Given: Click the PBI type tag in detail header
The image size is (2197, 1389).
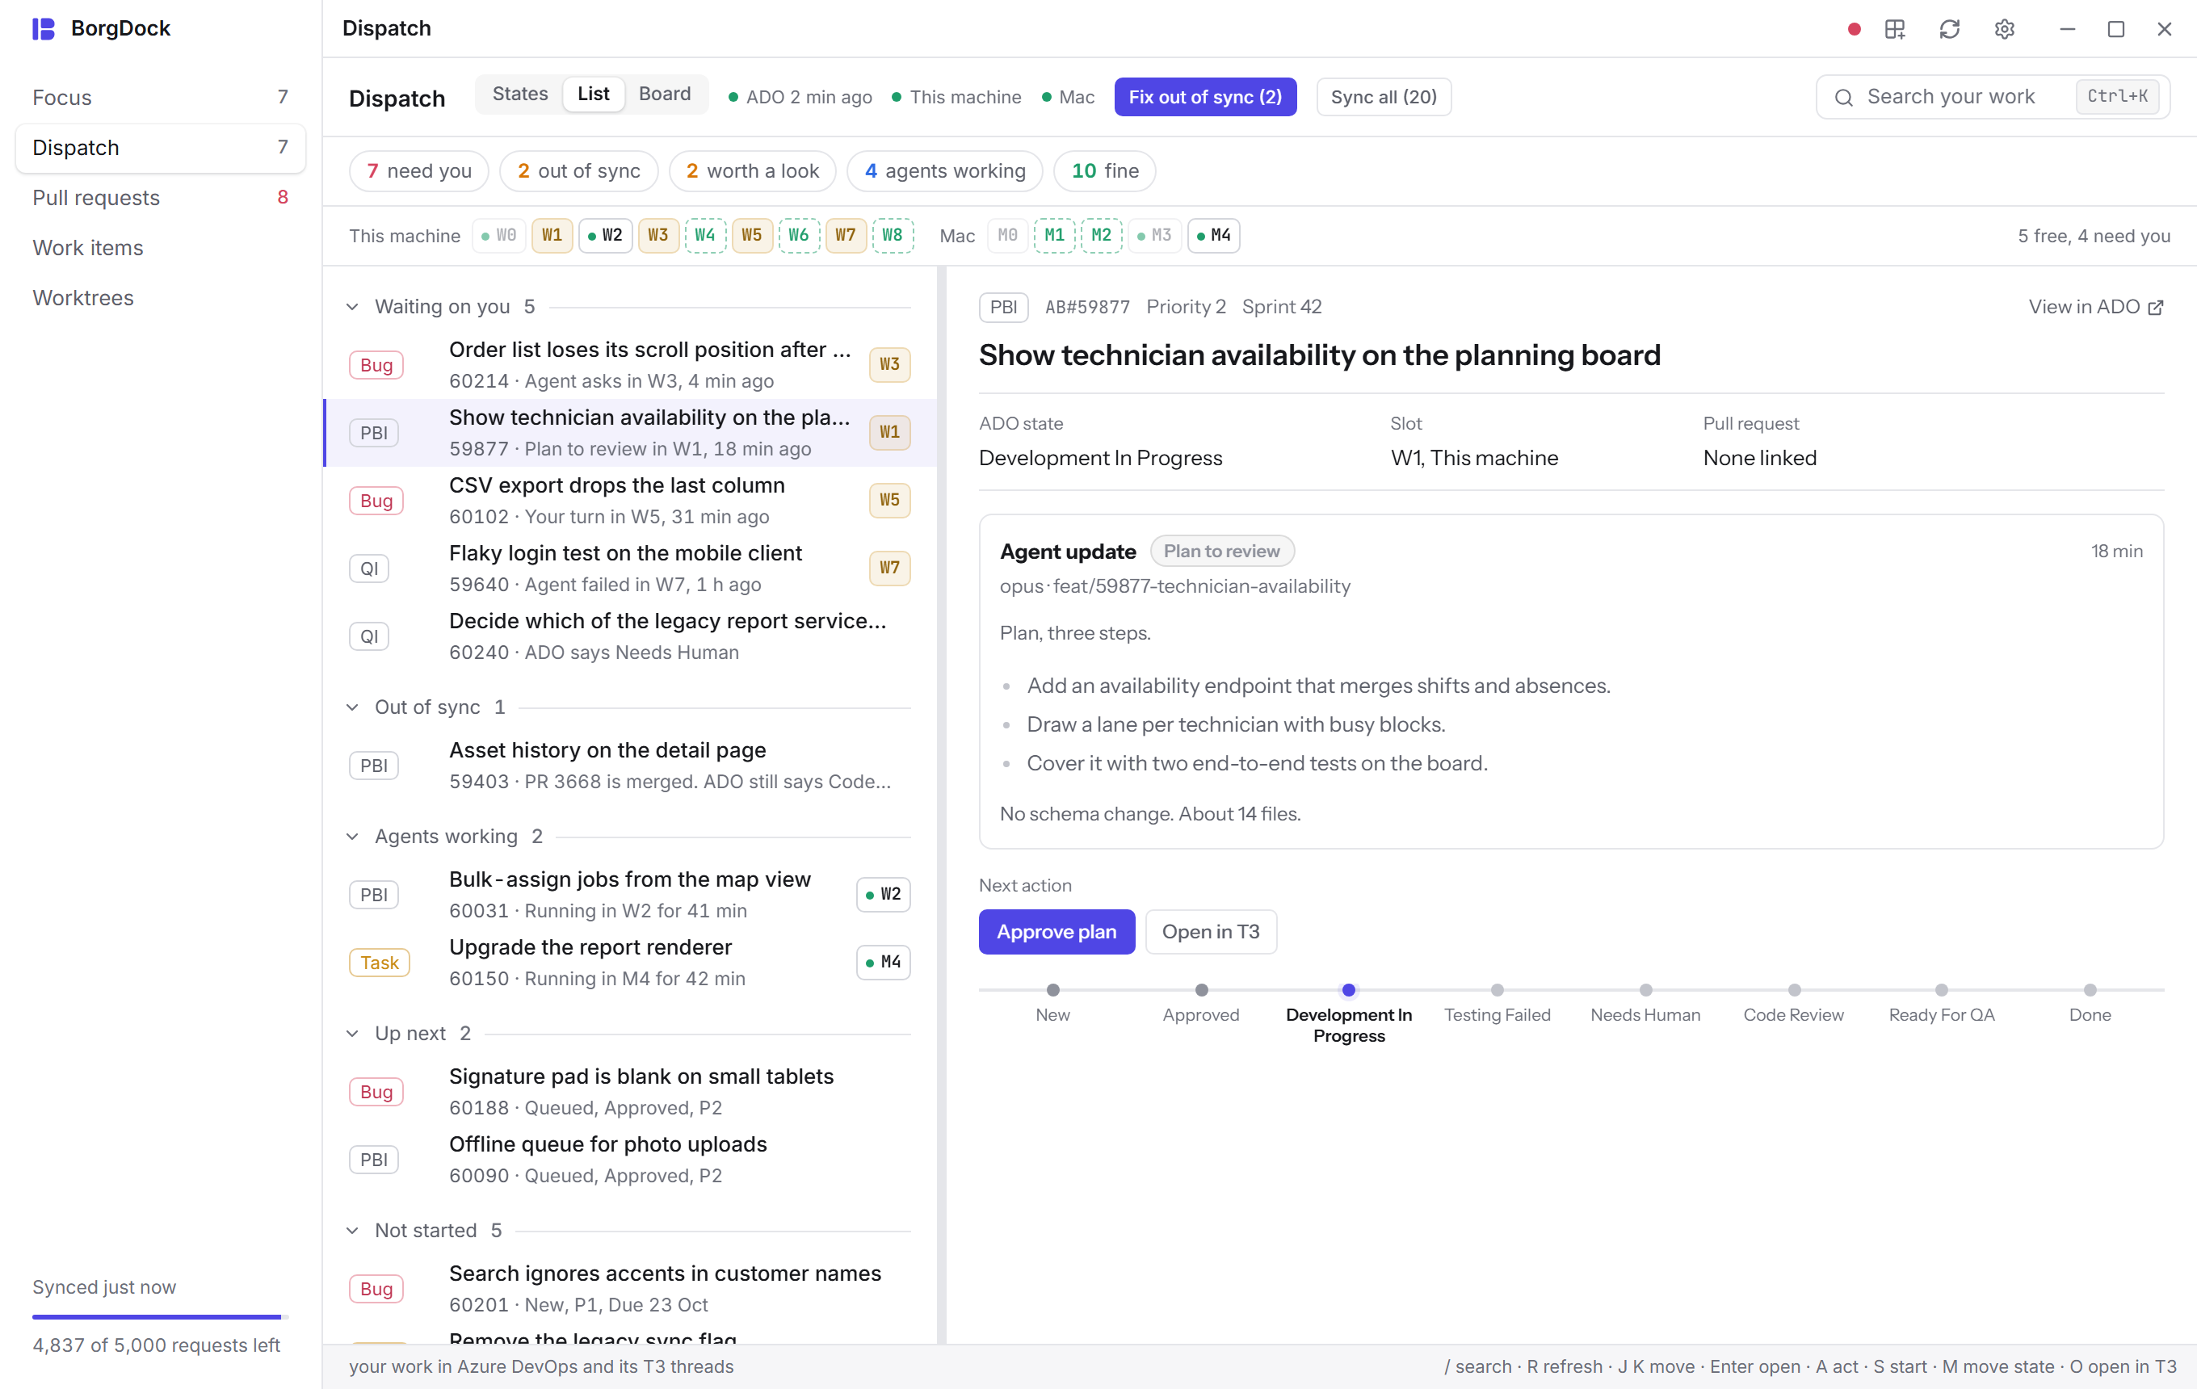Looking at the screenshot, I should (x=1004, y=308).
